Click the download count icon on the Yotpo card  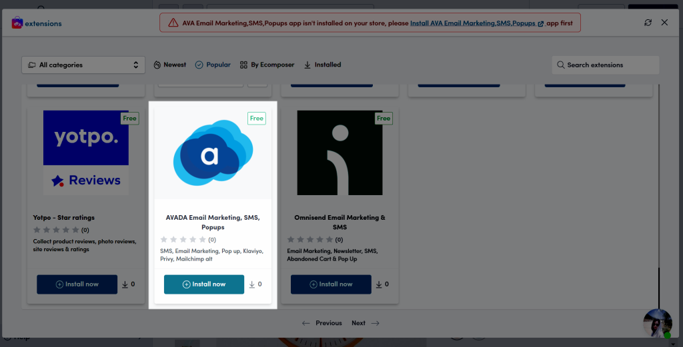(125, 284)
